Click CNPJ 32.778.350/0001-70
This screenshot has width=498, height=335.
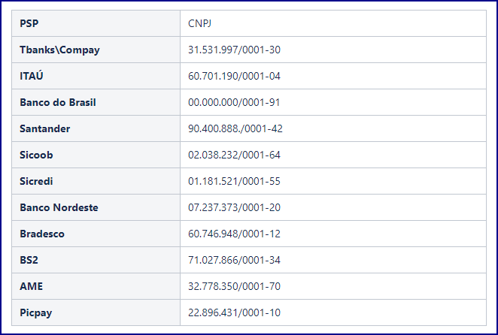click(234, 286)
